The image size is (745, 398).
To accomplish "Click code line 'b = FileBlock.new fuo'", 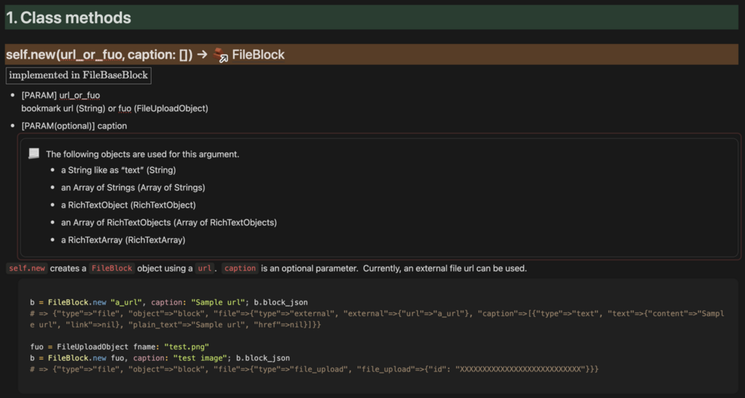I will coord(160,358).
